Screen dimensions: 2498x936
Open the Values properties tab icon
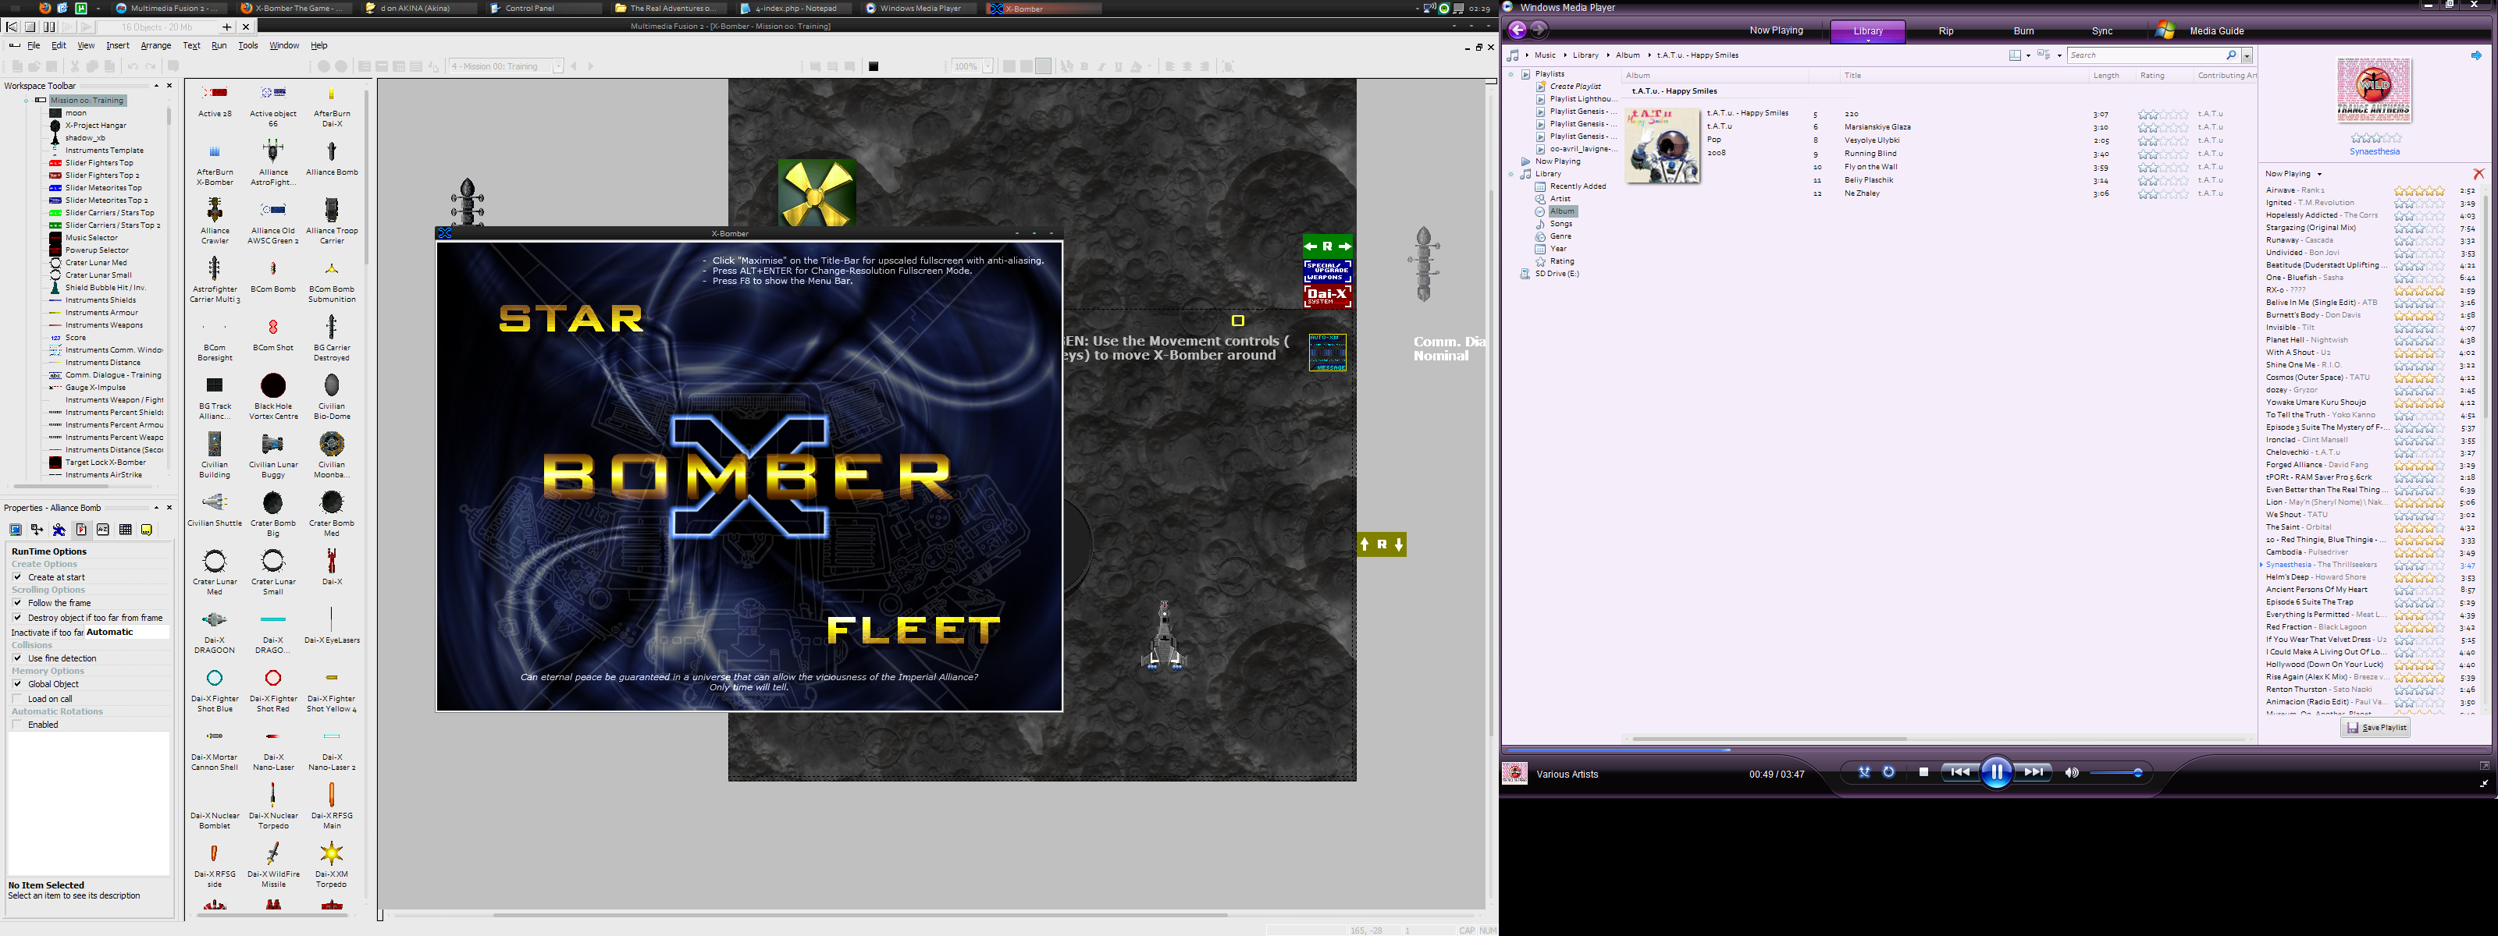click(103, 530)
